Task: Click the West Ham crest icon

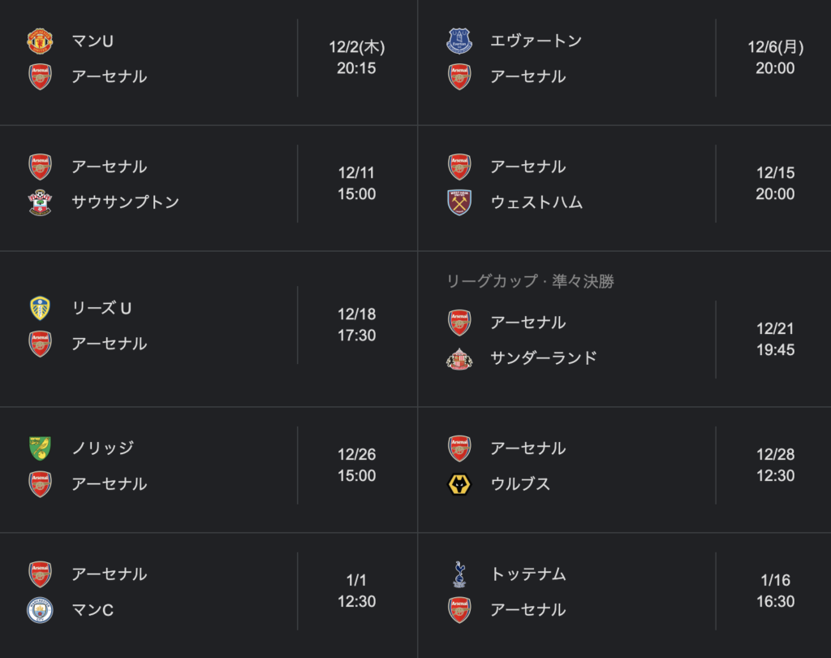Action: click(459, 202)
